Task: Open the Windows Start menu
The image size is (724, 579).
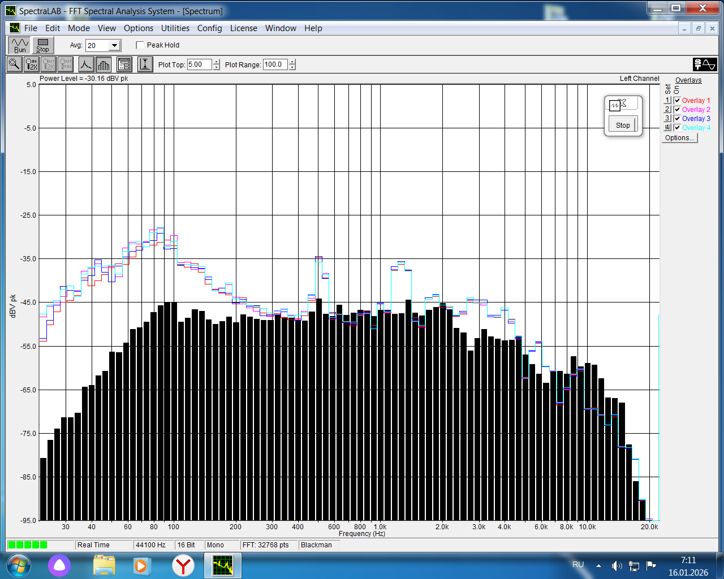Action: tap(18, 565)
